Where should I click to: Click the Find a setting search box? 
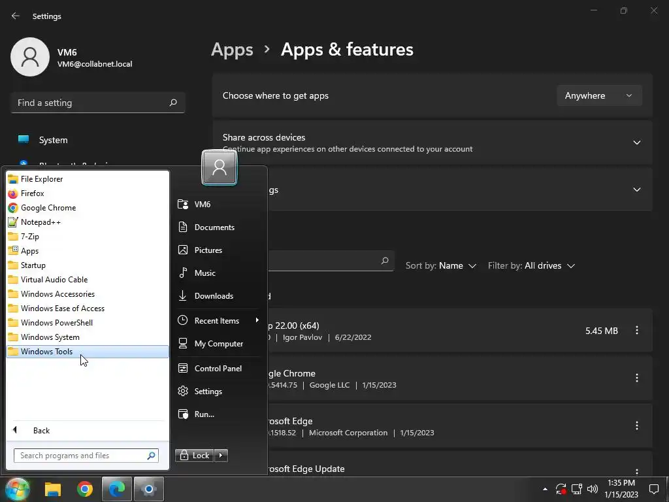[98, 103]
